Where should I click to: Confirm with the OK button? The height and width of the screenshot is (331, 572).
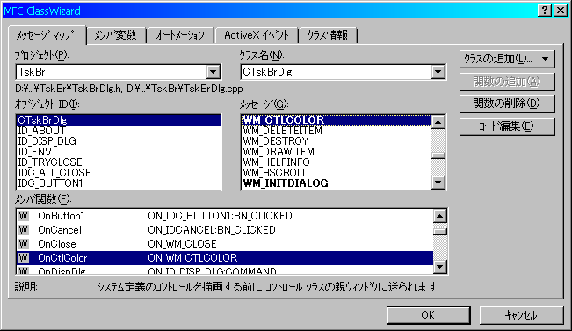(428, 315)
